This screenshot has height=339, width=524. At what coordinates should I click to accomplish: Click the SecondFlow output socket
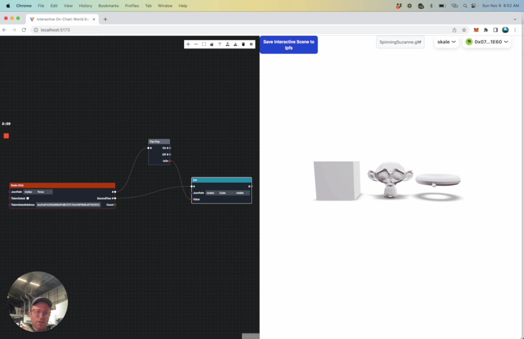[115, 198]
